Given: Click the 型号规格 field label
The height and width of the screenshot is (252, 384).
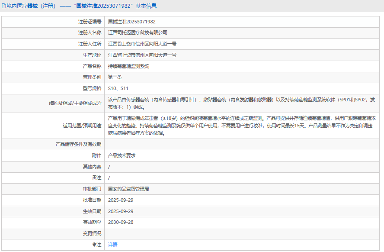Looking at the screenshot, I should click(92, 88).
